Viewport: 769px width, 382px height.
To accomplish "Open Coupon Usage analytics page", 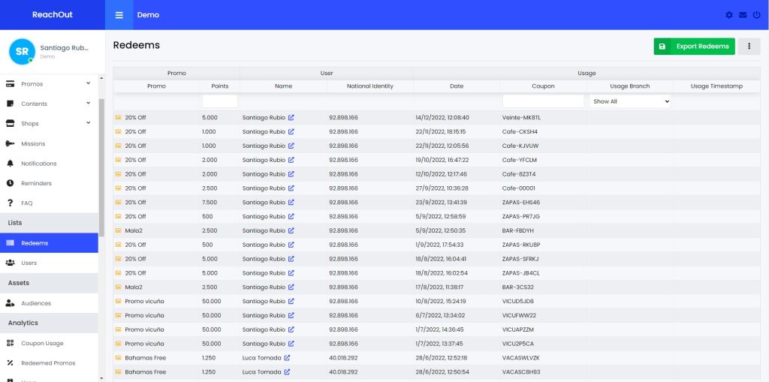I will 42,343.
